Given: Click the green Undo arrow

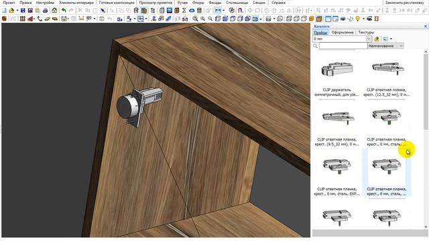Looking at the screenshot, I should 64,11.
